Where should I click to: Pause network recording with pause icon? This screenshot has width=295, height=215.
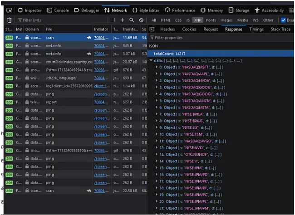(113, 20)
